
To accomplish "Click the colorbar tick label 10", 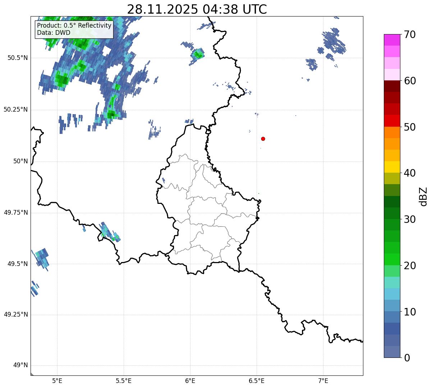I will click(x=410, y=312).
